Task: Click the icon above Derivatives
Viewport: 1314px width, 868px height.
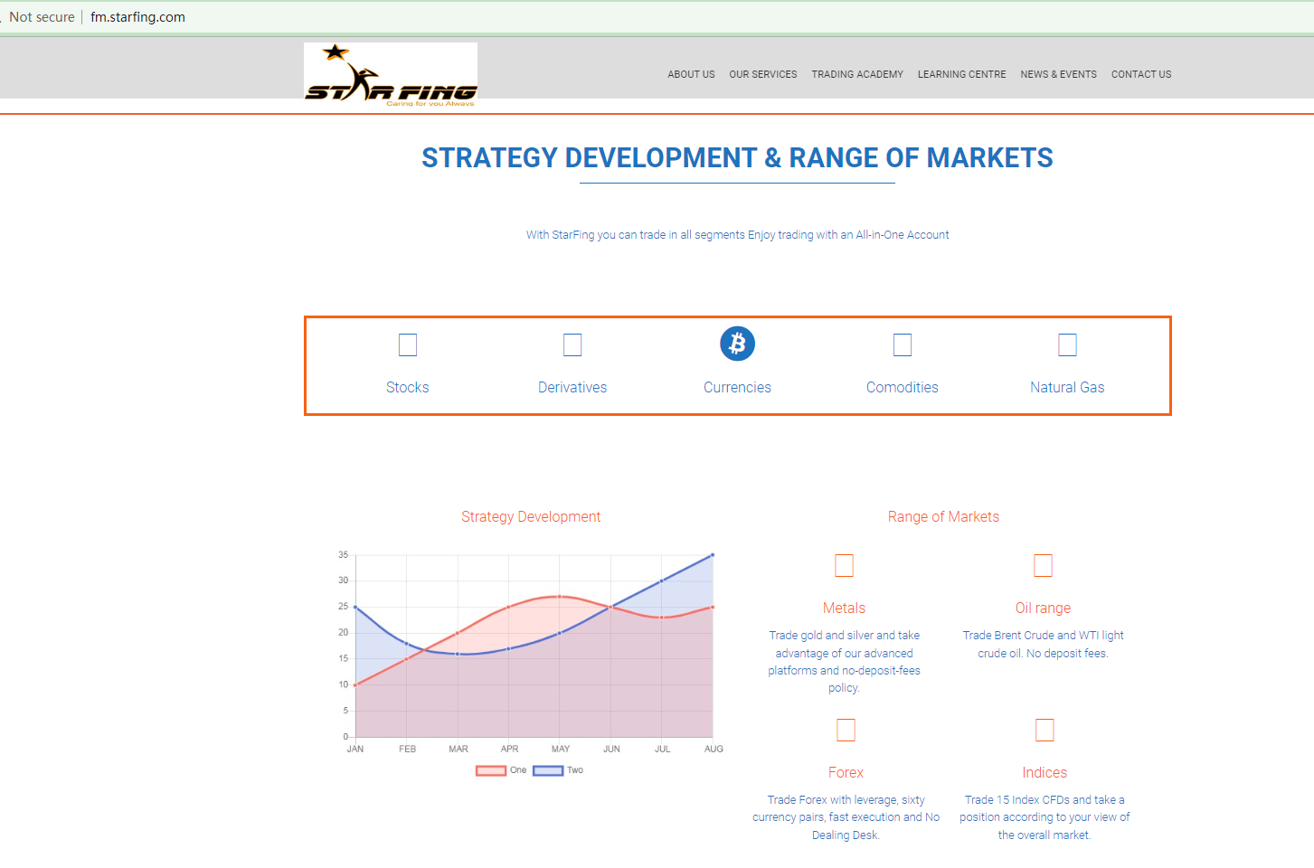Action: click(x=572, y=344)
